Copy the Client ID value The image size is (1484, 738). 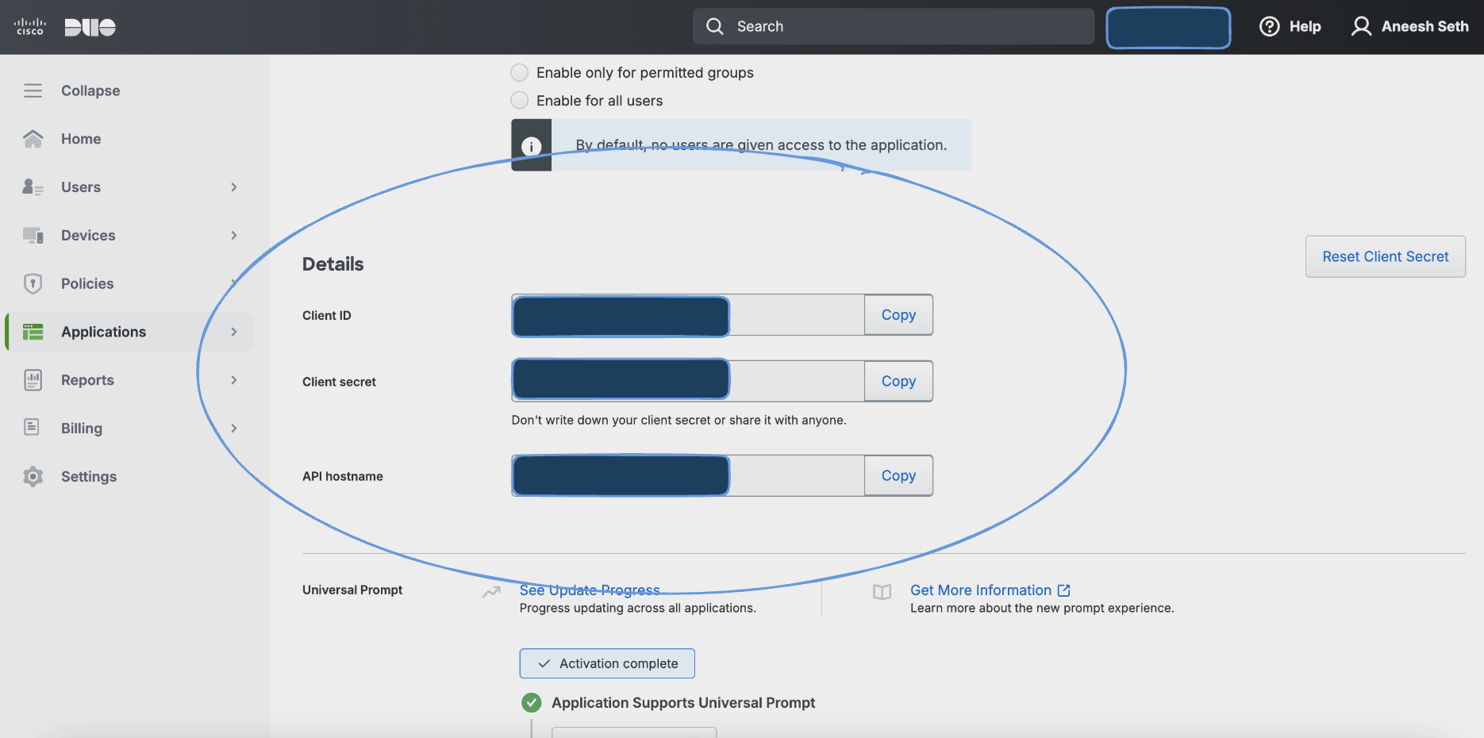tap(898, 315)
